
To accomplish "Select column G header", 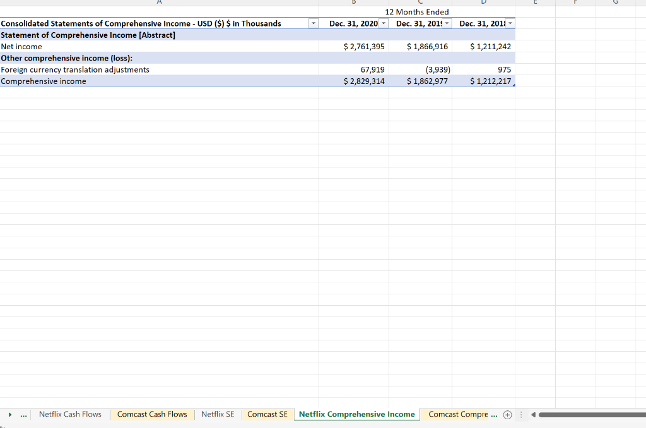I will coord(616,3).
